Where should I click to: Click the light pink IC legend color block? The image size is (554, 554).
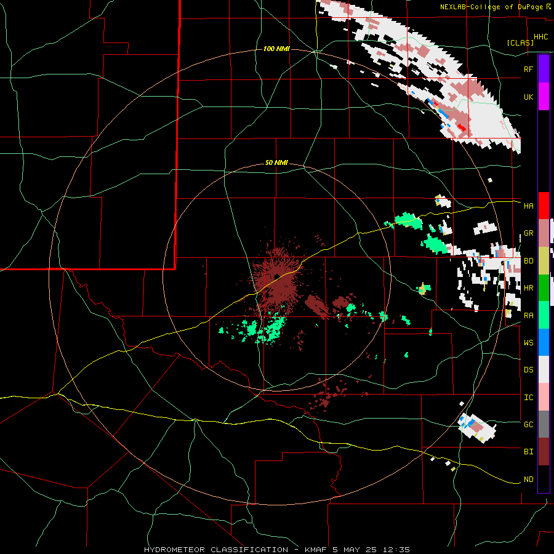coord(544,397)
